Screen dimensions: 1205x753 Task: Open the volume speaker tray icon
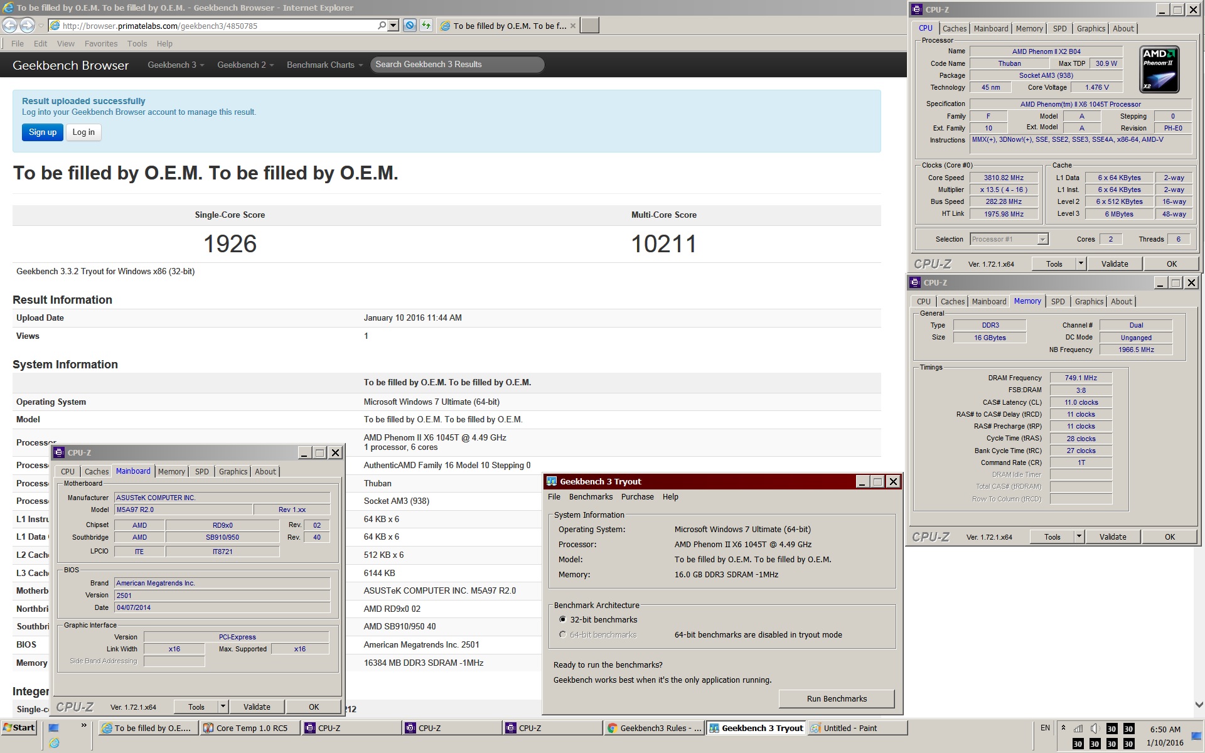tap(1095, 729)
